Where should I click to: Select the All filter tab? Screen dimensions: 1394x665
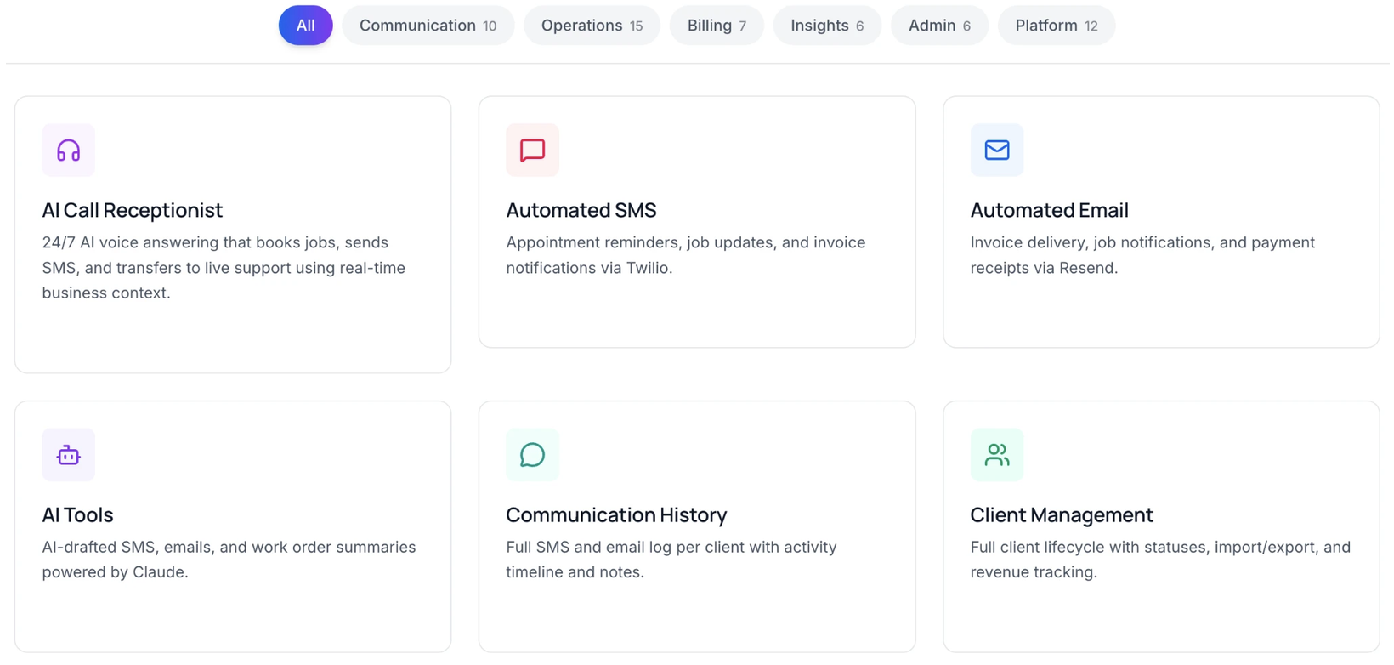306,26
